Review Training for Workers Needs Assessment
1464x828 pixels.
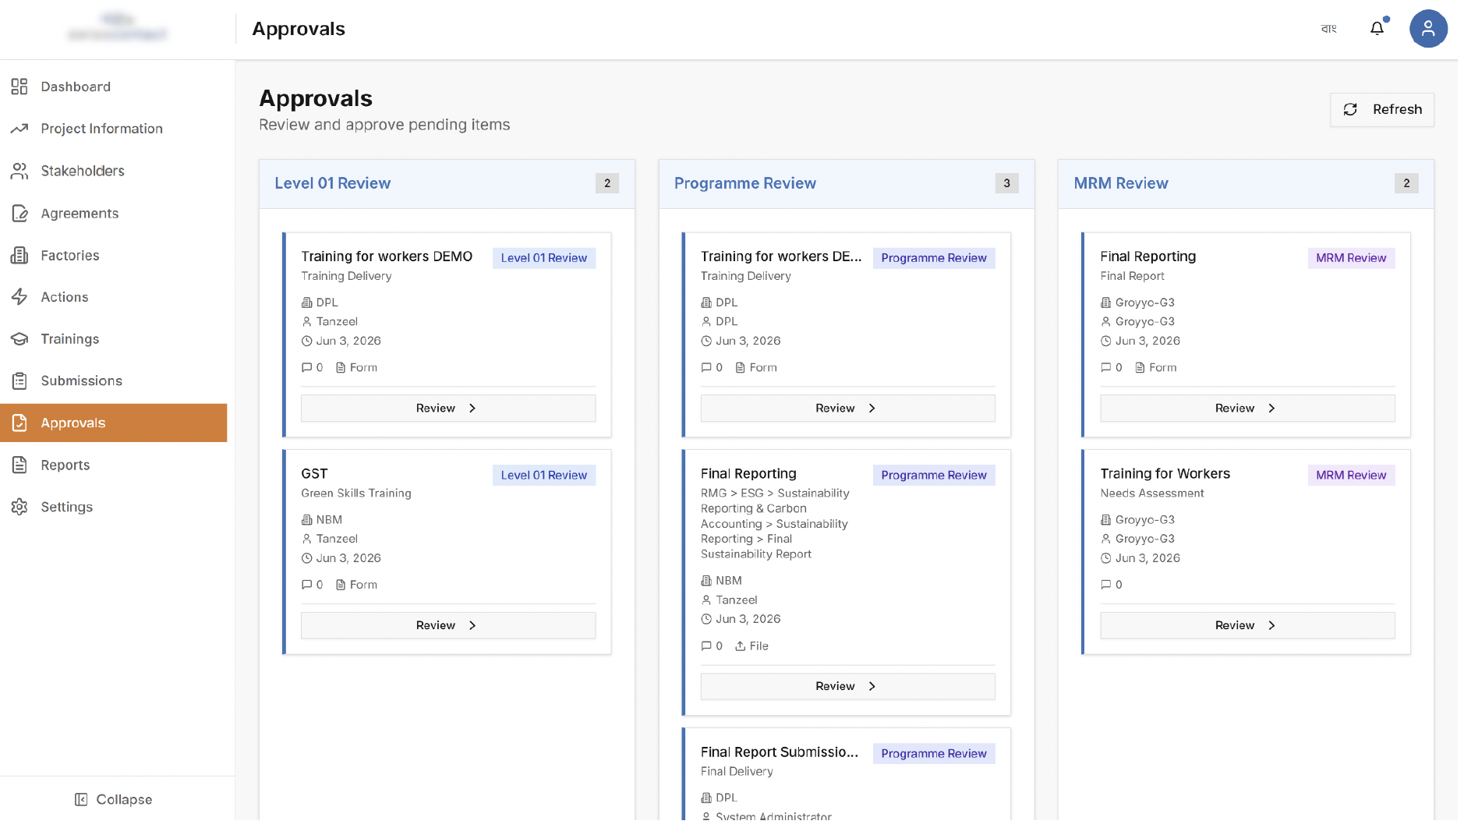(1247, 625)
